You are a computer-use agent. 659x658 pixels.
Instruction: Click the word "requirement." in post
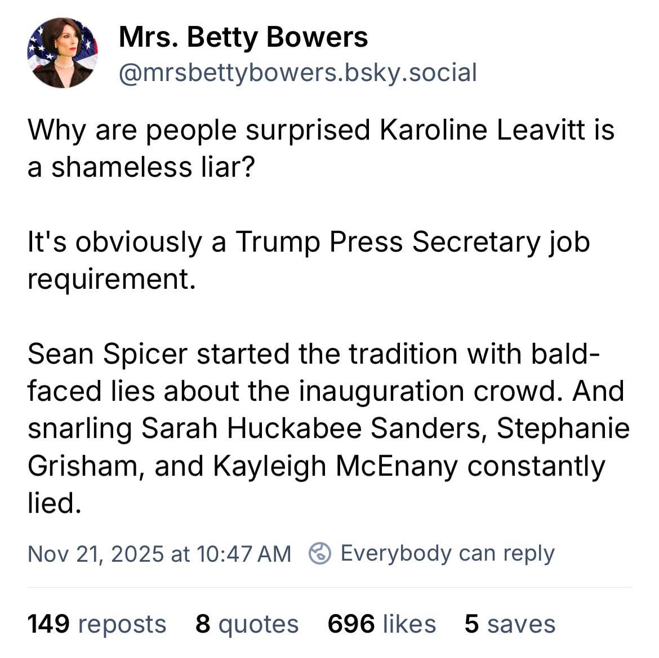pyautogui.click(x=112, y=279)
